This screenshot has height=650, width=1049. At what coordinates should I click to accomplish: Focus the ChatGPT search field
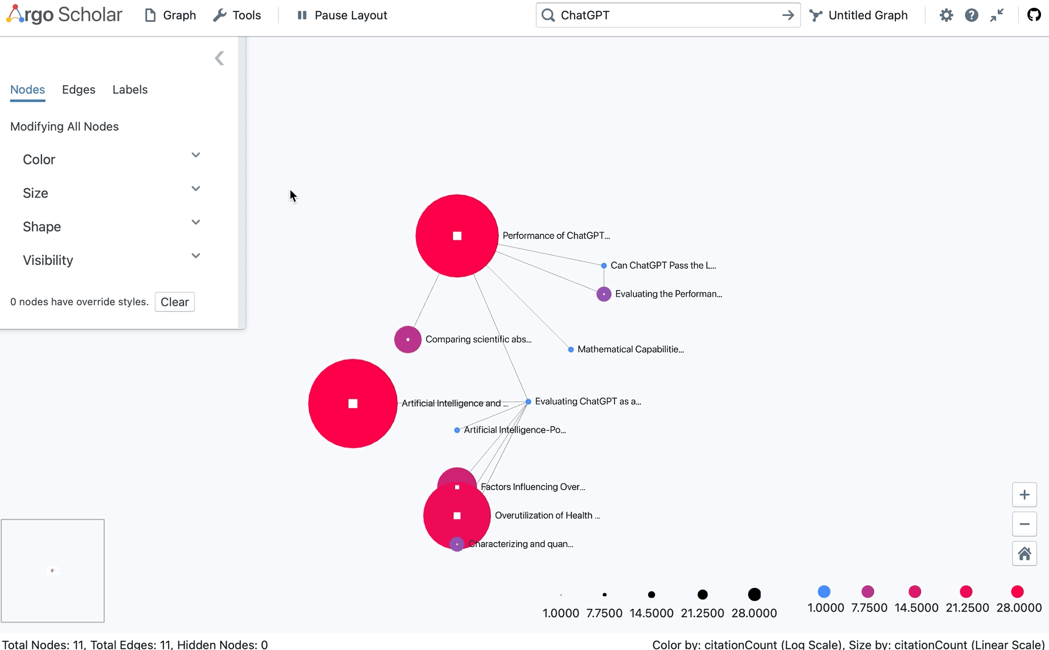coord(667,15)
